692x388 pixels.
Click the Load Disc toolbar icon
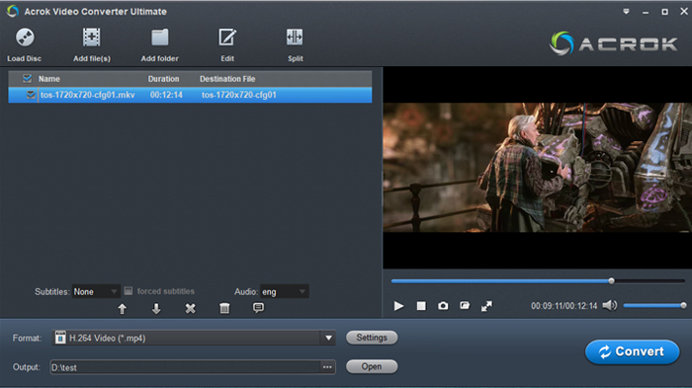pos(25,38)
